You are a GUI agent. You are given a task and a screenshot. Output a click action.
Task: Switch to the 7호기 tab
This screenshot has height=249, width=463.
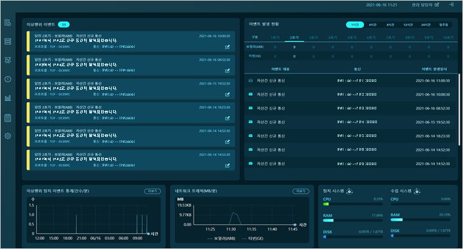click(x=390, y=37)
